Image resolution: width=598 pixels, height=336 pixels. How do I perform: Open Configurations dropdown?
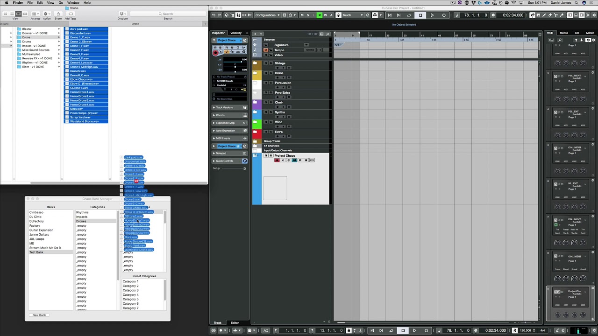tap(267, 15)
